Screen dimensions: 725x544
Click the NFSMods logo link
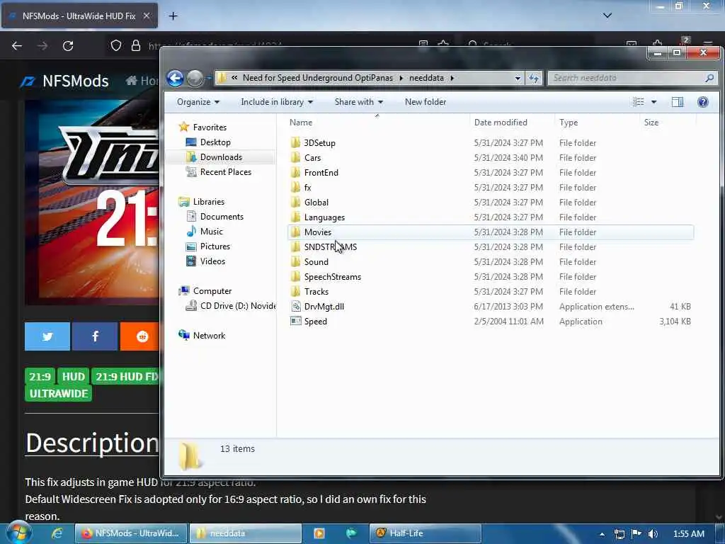tap(64, 81)
